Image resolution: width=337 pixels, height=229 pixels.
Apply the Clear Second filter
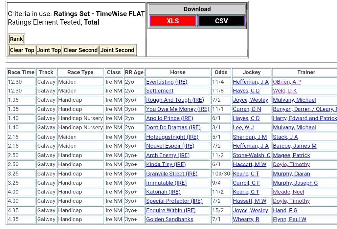tap(80, 50)
